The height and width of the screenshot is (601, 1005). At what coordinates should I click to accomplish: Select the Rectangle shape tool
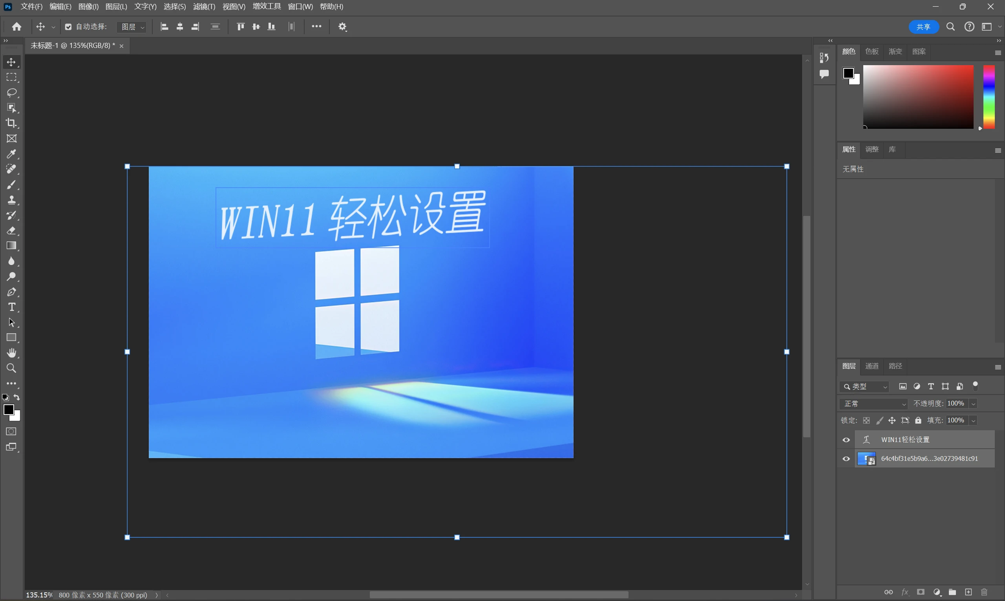(11, 338)
